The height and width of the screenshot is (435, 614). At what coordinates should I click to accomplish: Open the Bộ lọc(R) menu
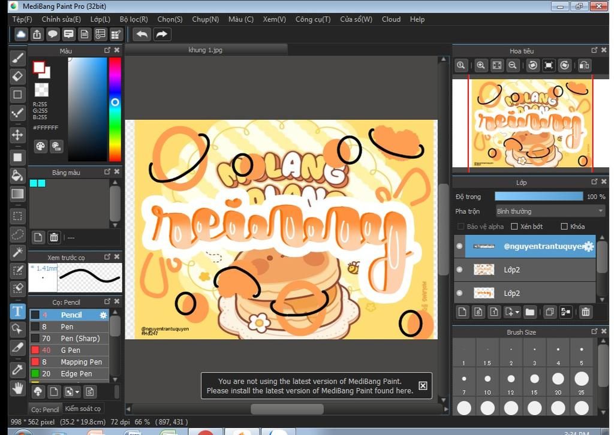(134, 19)
